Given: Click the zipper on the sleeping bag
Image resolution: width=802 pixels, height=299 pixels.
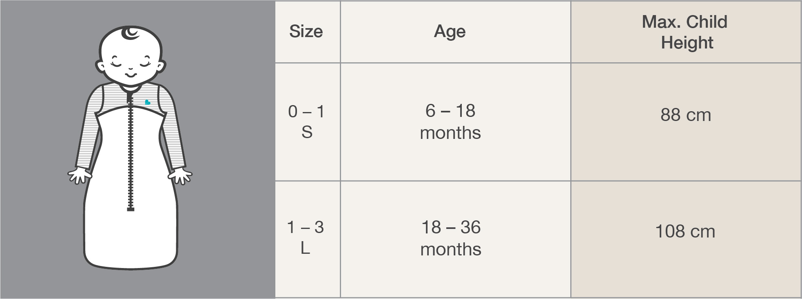Looking at the screenshot, I should pyautogui.click(x=131, y=155).
